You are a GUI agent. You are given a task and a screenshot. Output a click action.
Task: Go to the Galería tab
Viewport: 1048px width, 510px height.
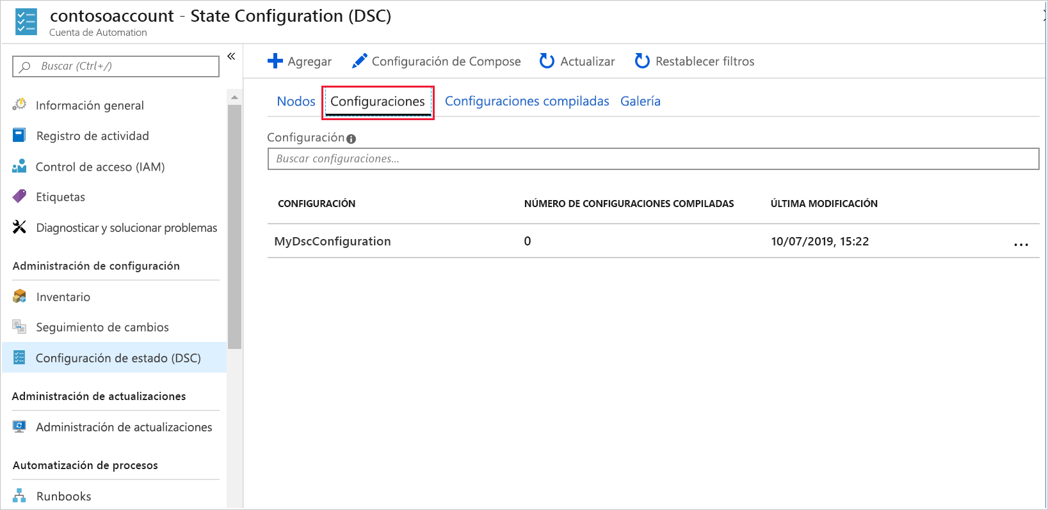[x=640, y=101]
